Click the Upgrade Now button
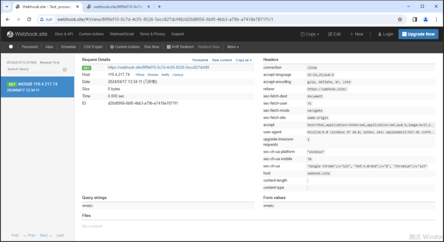 point(418,34)
